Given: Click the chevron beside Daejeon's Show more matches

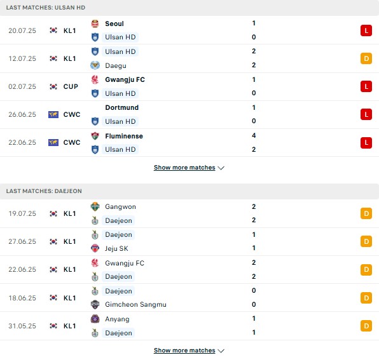Looking at the screenshot, I should pyautogui.click(x=221, y=351).
